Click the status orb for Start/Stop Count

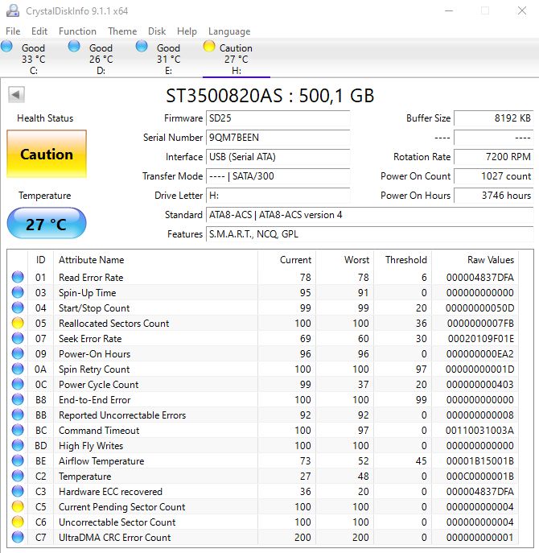point(18,307)
